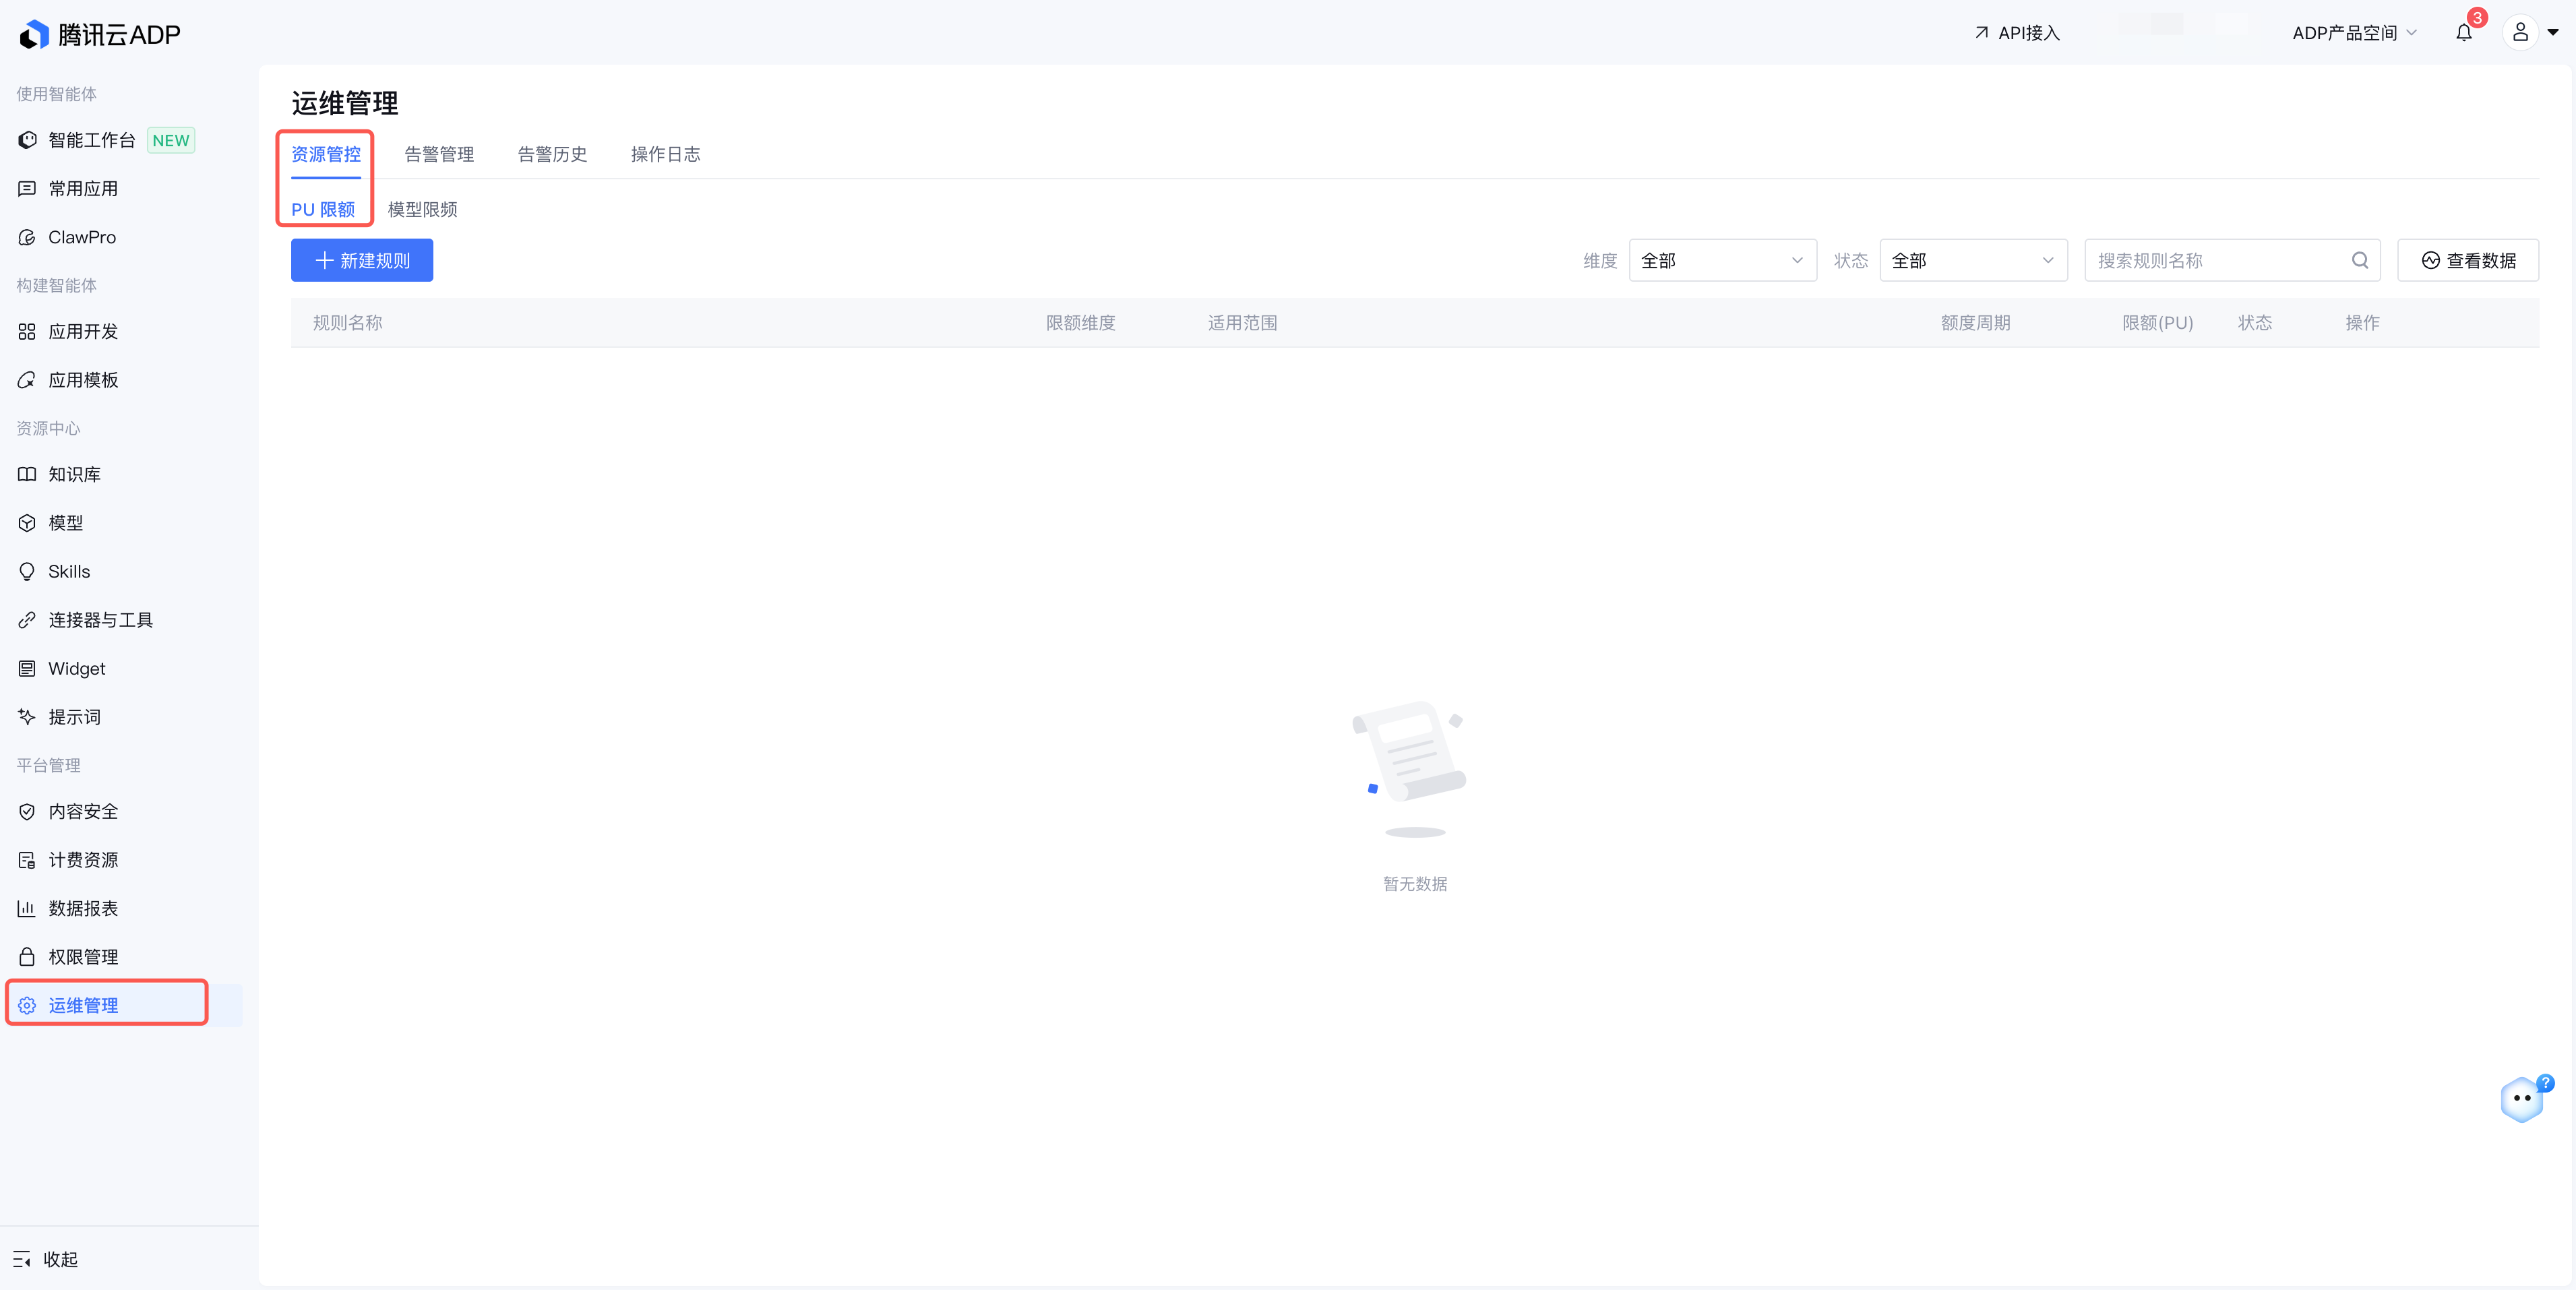The image size is (2576, 1290).
Task: Expand the 维度 dropdown
Action: tap(1722, 261)
